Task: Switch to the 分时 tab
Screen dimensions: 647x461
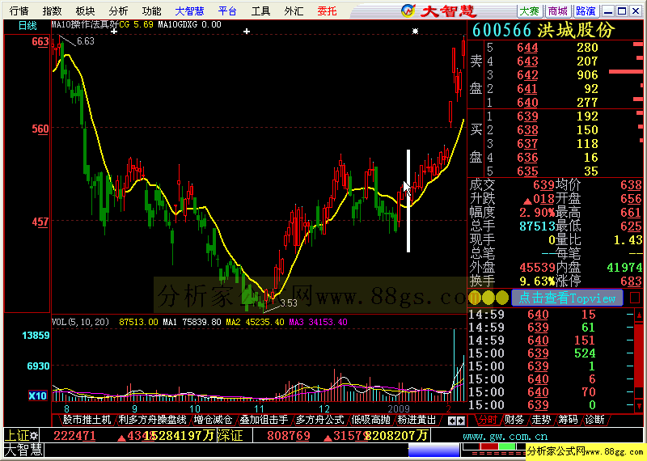Action: coord(488,420)
